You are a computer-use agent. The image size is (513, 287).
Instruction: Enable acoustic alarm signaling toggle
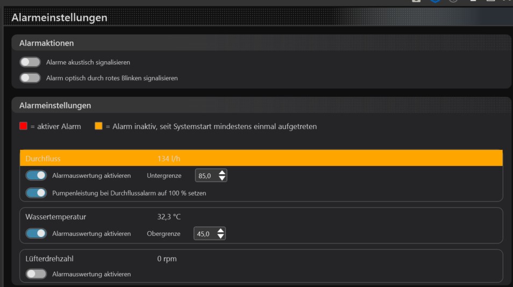pyautogui.click(x=30, y=62)
